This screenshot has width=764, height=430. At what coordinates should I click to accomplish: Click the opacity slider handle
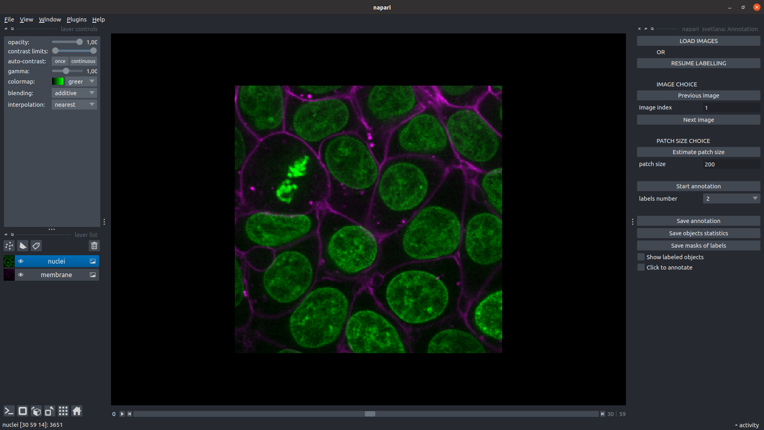click(x=80, y=42)
